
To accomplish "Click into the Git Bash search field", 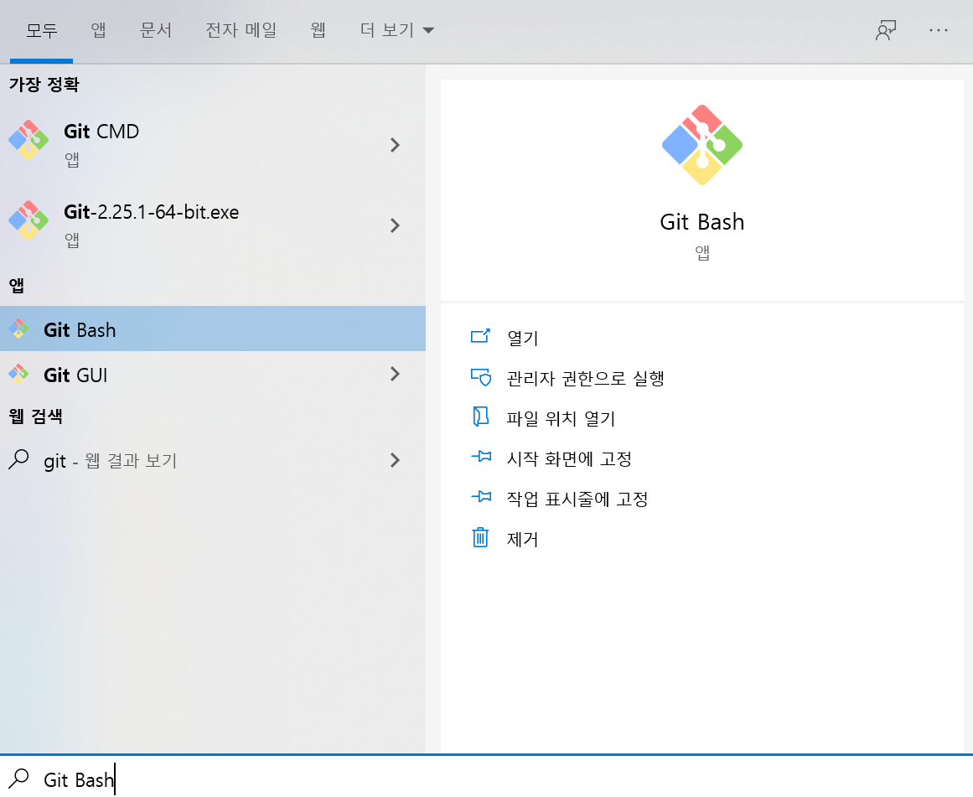I will (x=486, y=778).
